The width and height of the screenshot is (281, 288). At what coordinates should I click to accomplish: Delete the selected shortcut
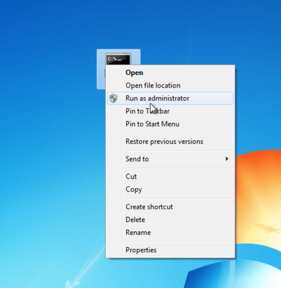click(135, 220)
